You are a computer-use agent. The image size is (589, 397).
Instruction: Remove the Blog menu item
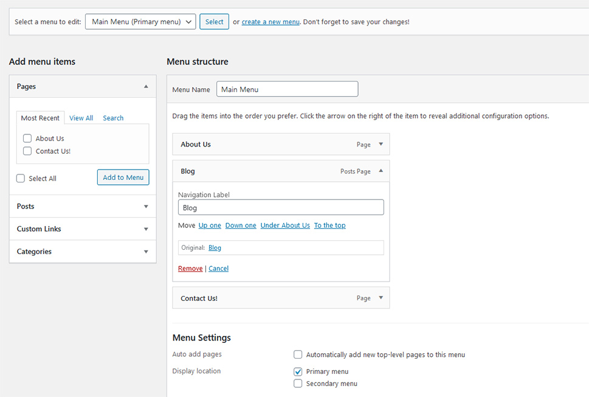coord(190,269)
